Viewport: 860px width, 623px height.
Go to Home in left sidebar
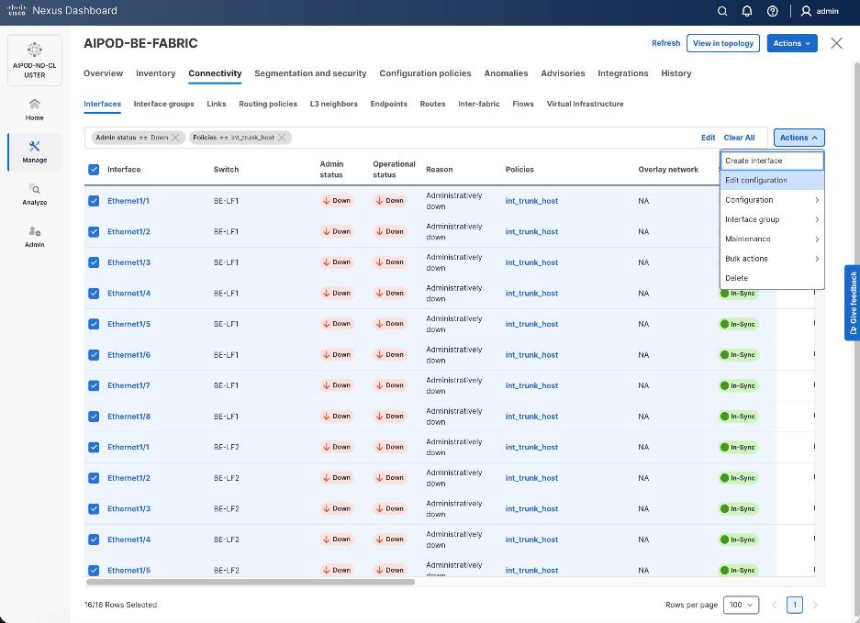pos(35,108)
